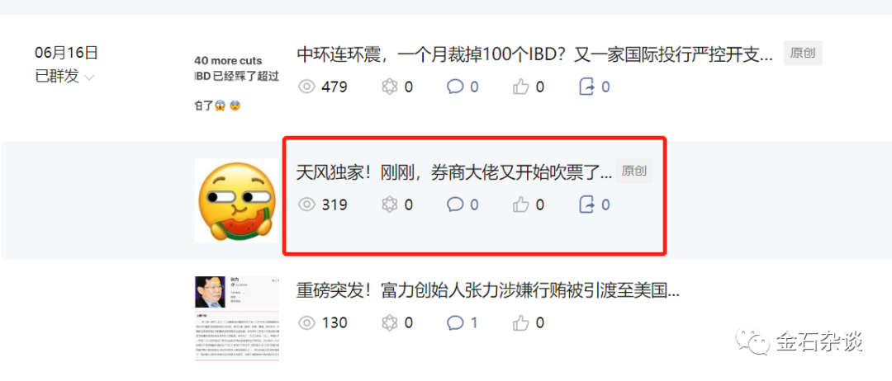Click the 在看 flower icon of 天风独家 article
This screenshot has height=381, width=892.
click(389, 205)
